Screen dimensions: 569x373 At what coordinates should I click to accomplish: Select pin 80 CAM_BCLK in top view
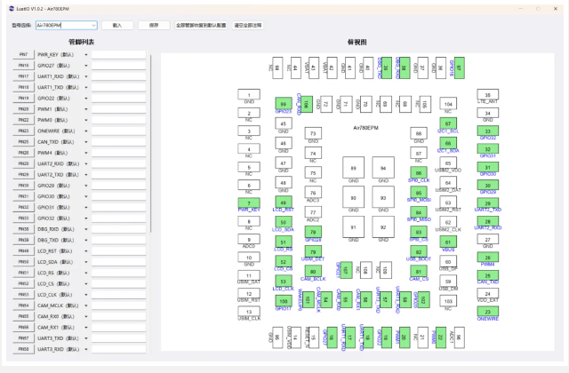[313, 271]
